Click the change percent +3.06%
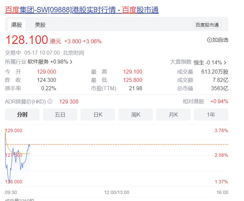This screenshot has width=244, height=201. tap(92, 42)
